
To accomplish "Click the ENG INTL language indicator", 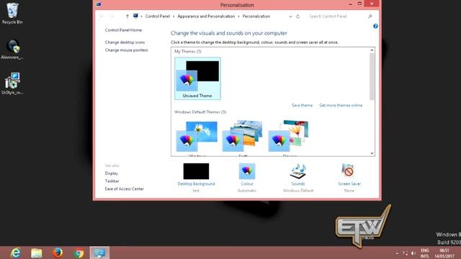I will [x=424, y=253].
